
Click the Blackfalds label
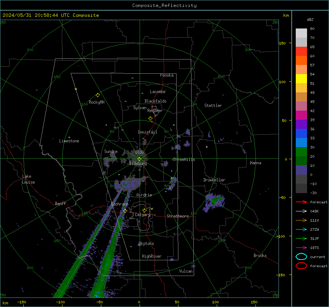[x=155, y=101]
